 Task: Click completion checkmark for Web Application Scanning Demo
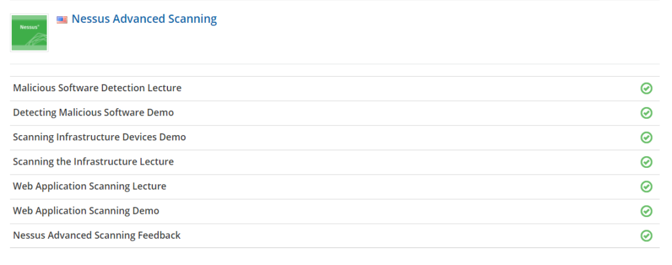pos(646,211)
